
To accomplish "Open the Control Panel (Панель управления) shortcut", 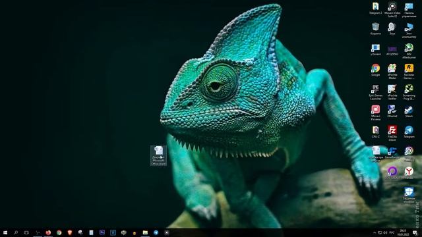I will tap(409, 10).
